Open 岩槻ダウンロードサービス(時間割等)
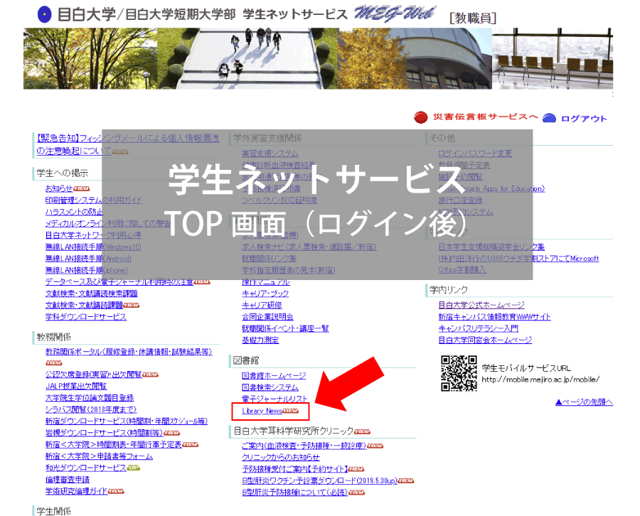The width and height of the screenshot is (640, 516). [104, 433]
